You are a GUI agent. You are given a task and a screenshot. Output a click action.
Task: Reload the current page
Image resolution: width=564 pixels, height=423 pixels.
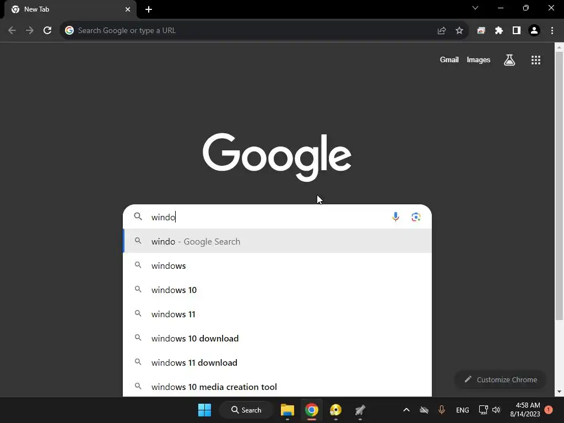(x=47, y=31)
